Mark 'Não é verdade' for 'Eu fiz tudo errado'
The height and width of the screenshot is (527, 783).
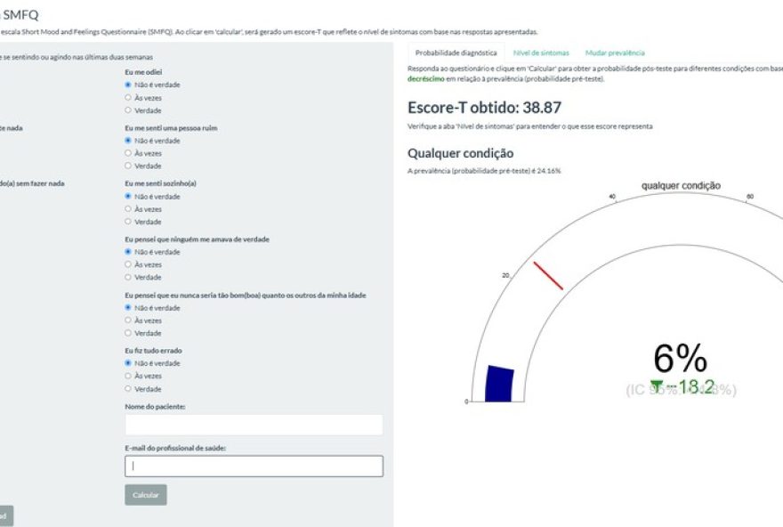point(129,363)
